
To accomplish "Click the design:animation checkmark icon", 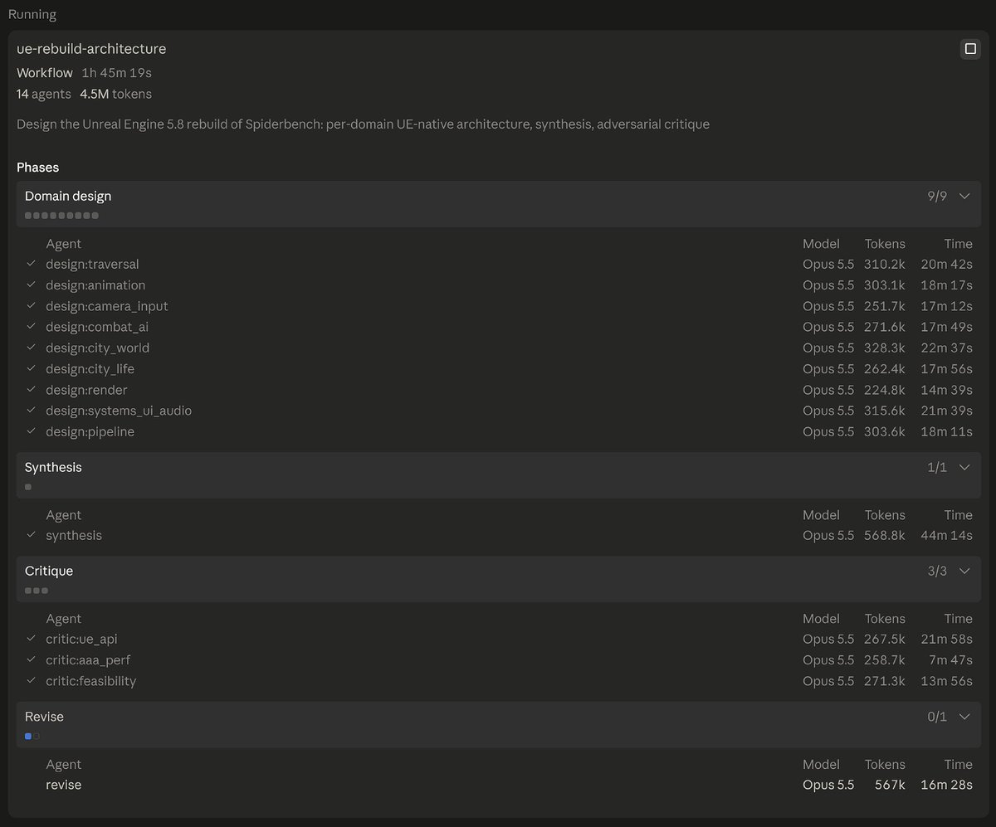I will [x=31, y=285].
